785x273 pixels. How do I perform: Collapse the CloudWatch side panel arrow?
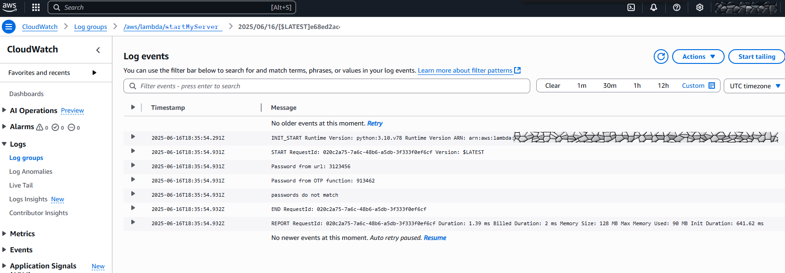click(98, 50)
